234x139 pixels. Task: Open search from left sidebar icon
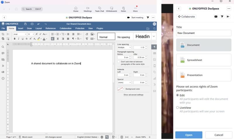[3, 47]
